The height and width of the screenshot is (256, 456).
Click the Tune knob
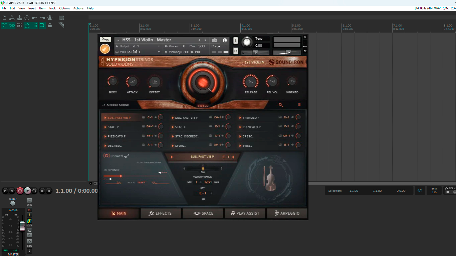coord(247,42)
